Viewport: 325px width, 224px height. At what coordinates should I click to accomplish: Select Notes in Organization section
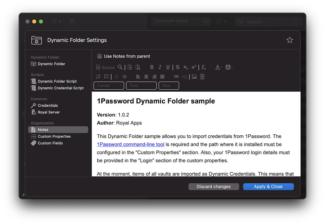(58, 130)
